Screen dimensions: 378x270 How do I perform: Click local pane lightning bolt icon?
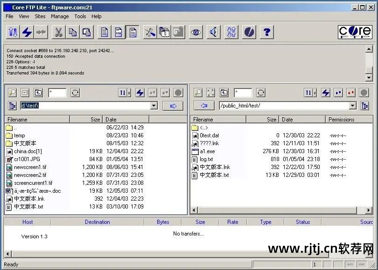(140, 93)
